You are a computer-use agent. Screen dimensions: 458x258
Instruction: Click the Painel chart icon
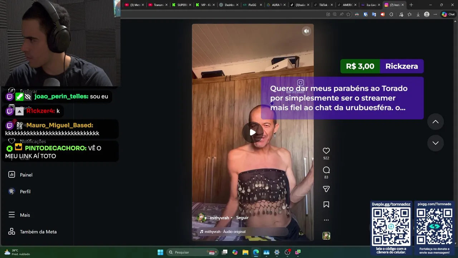tap(12, 175)
